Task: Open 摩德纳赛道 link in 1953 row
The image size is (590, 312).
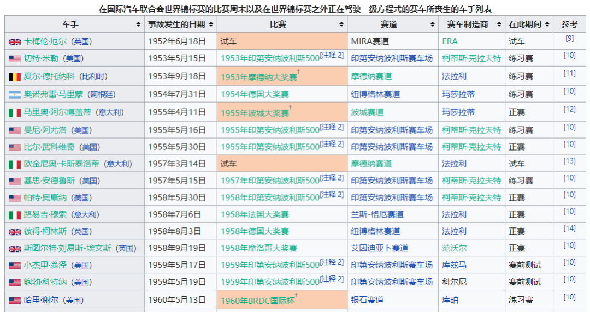Action: pos(371,76)
